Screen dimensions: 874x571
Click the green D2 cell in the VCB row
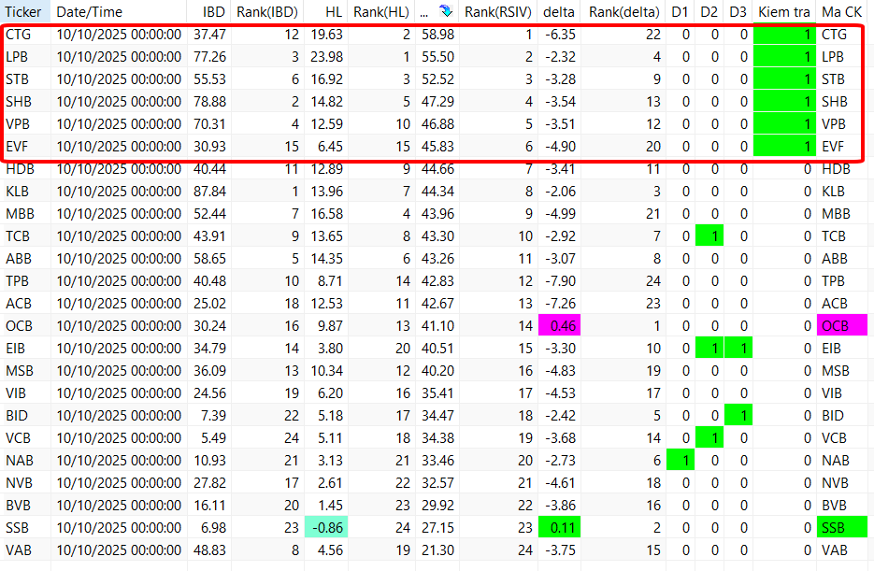[x=709, y=437]
